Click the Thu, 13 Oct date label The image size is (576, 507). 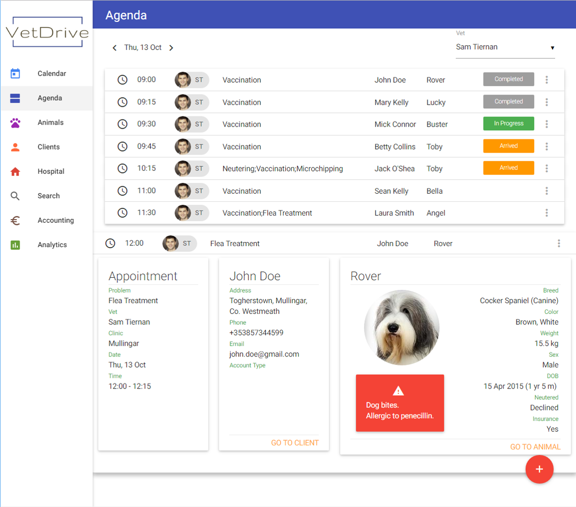[x=143, y=48]
